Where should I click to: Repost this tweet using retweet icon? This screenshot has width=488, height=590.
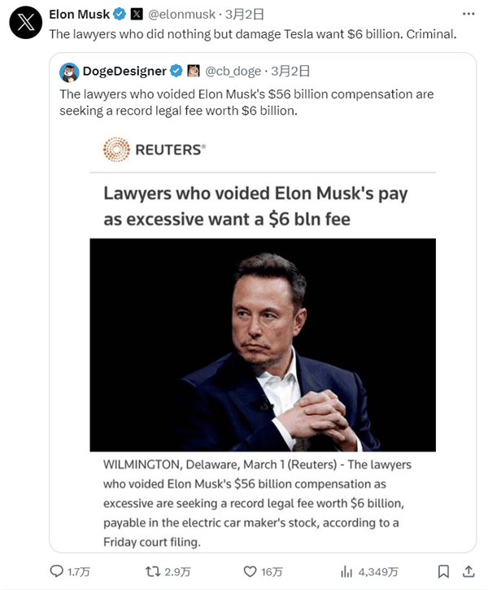click(x=150, y=571)
